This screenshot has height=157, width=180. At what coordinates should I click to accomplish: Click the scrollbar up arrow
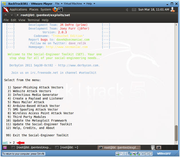tap(176, 25)
